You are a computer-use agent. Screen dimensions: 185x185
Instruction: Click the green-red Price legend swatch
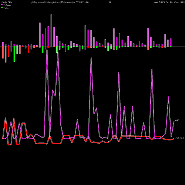tap(2, 8)
